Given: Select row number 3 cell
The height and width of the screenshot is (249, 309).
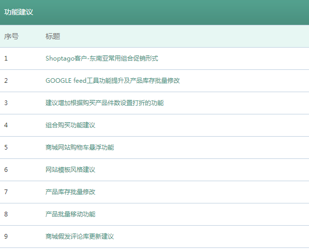Looking at the screenshot, I should [6, 103].
